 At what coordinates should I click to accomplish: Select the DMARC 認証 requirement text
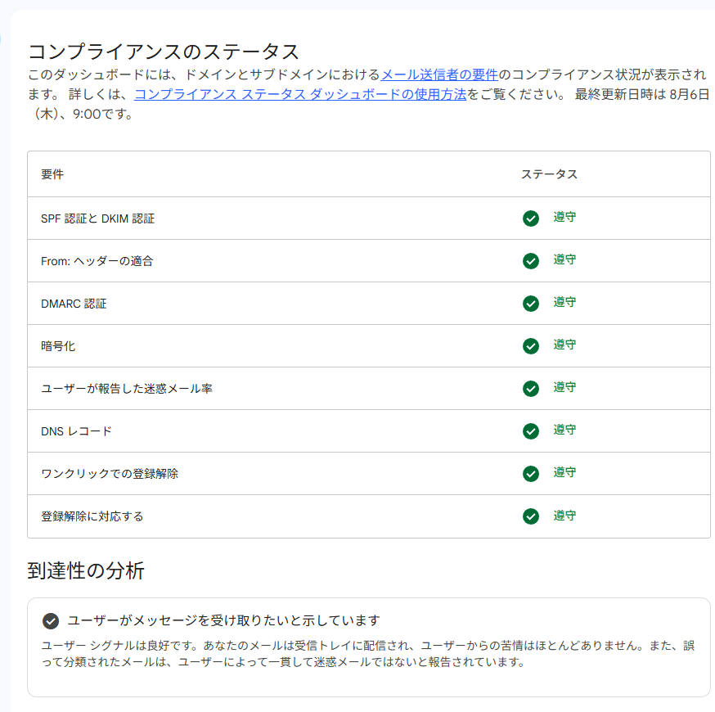74,304
